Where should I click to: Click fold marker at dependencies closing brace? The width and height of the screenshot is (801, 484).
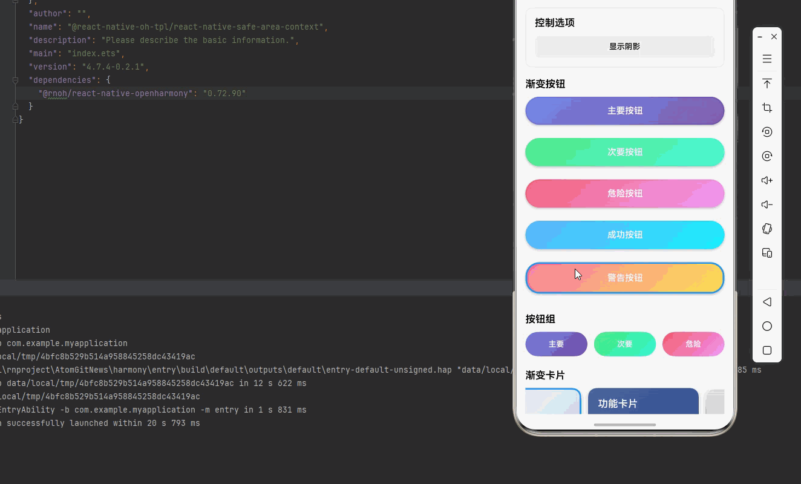click(x=15, y=106)
